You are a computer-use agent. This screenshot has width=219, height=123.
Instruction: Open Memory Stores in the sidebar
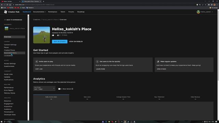point(10,93)
